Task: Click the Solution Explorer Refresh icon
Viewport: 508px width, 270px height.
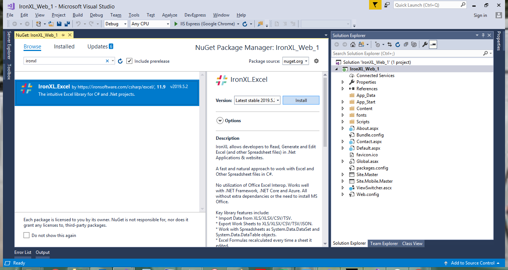Action: click(x=398, y=44)
